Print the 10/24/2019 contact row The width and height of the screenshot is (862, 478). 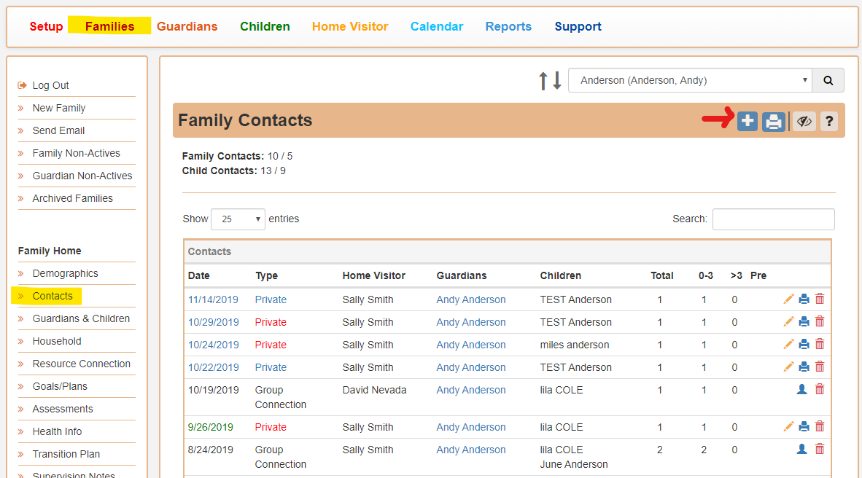pos(804,344)
